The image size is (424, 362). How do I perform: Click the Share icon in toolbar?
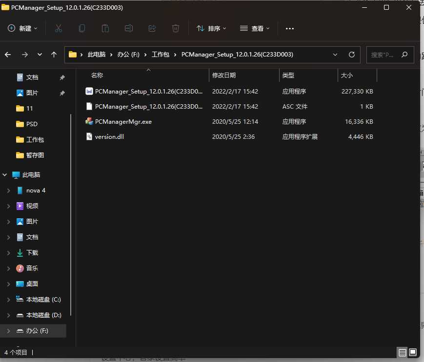tap(152, 28)
